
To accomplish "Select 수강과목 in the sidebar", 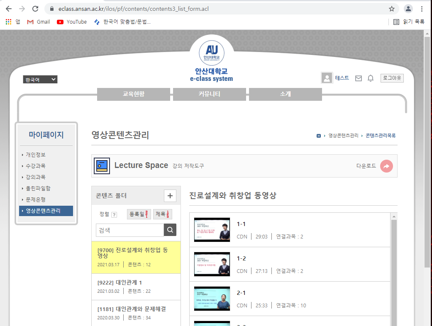I will point(36,166).
